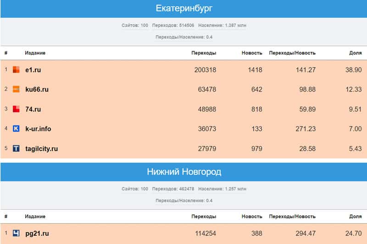Click the tagilcity.ru T favicon
Screen dimensions: 367x244
click(16, 148)
